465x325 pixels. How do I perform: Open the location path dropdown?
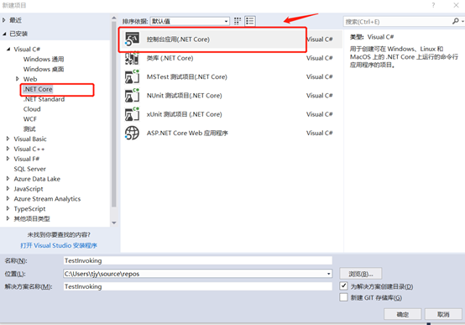(x=328, y=274)
